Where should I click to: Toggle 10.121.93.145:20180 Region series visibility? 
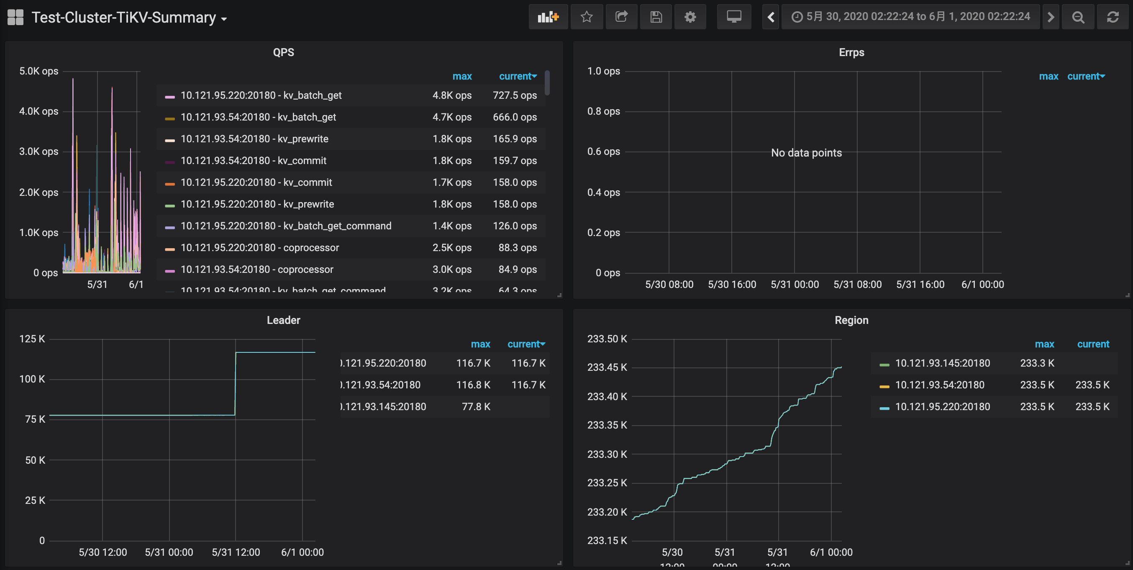pyautogui.click(x=942, y=363)
